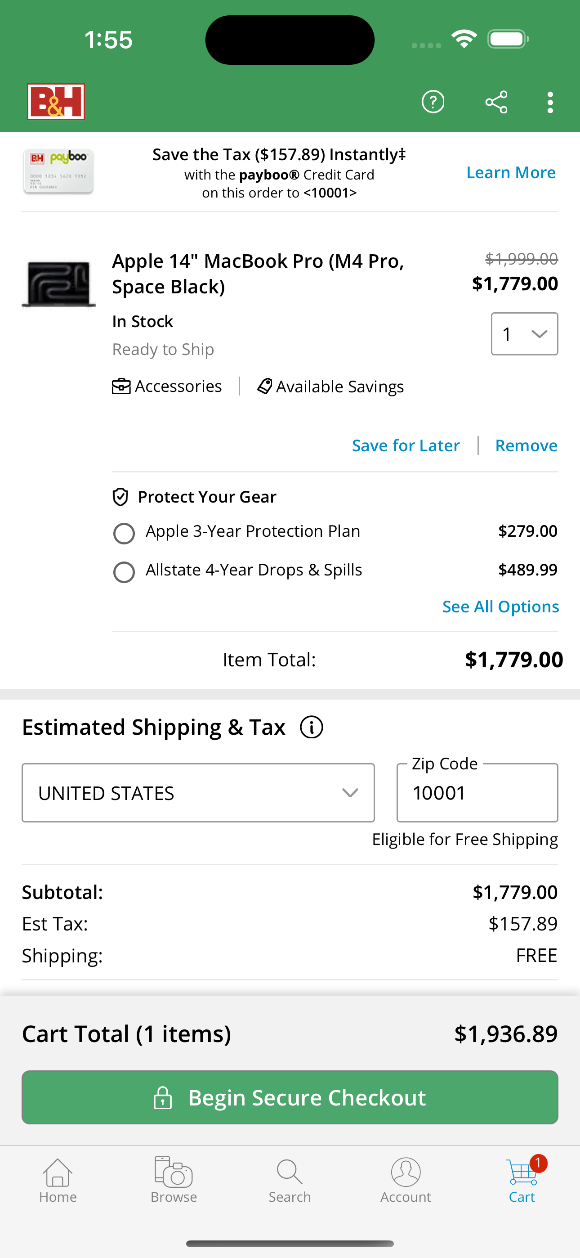Image resolution: width=580 pixels, height=1258 pixels.
Task: Expand the UNITED STATES country dropdown
Action: (x=198, y=793)
